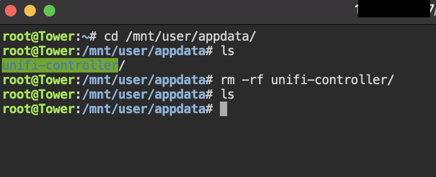Click the tilde symbol in the first prompt
The width and height of the screenshot is (436, 177).
85,37
